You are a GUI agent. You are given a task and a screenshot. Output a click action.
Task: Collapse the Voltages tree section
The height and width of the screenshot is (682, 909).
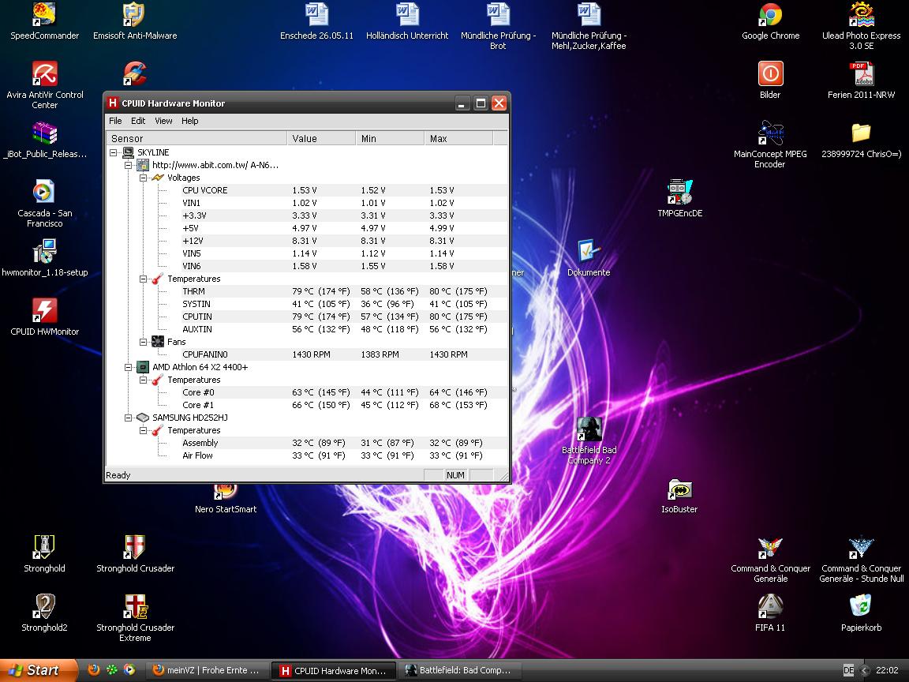coord(143,178)
